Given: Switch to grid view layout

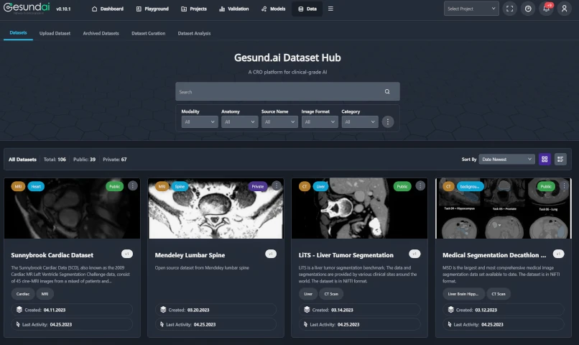Looking at the screenshot, I should (x=545, y=159).
